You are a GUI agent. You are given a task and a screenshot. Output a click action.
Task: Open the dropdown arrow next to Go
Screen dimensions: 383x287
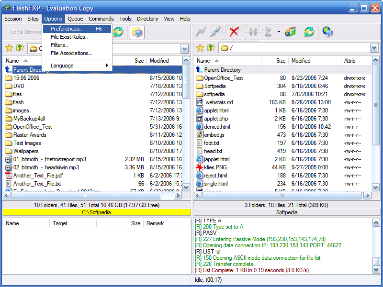tap(279, 32)
